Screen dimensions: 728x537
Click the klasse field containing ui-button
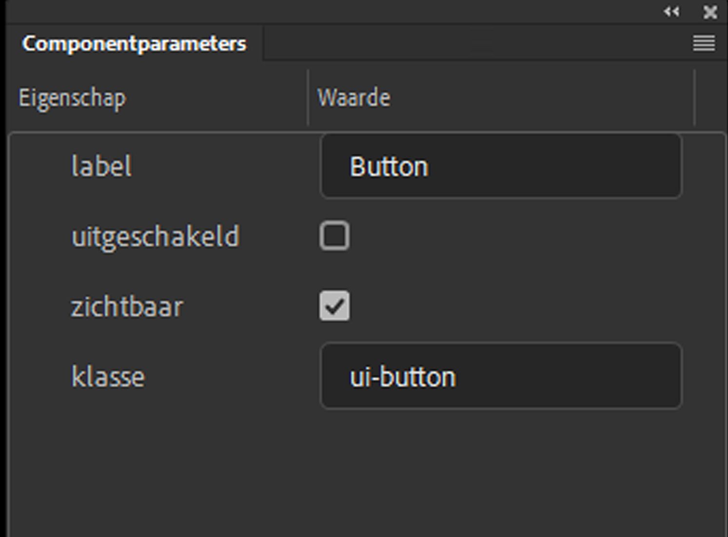[501, 376]
